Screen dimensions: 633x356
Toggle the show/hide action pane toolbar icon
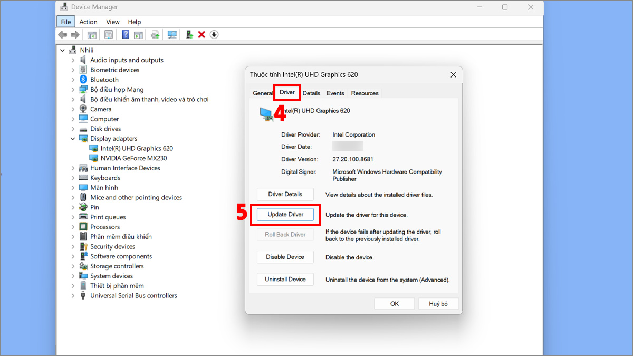138,35
